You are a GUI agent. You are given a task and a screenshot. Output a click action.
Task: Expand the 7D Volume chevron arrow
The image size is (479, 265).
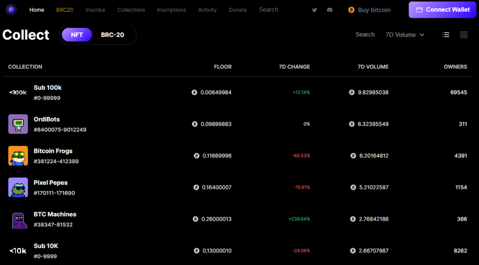(x=422, y=35)
